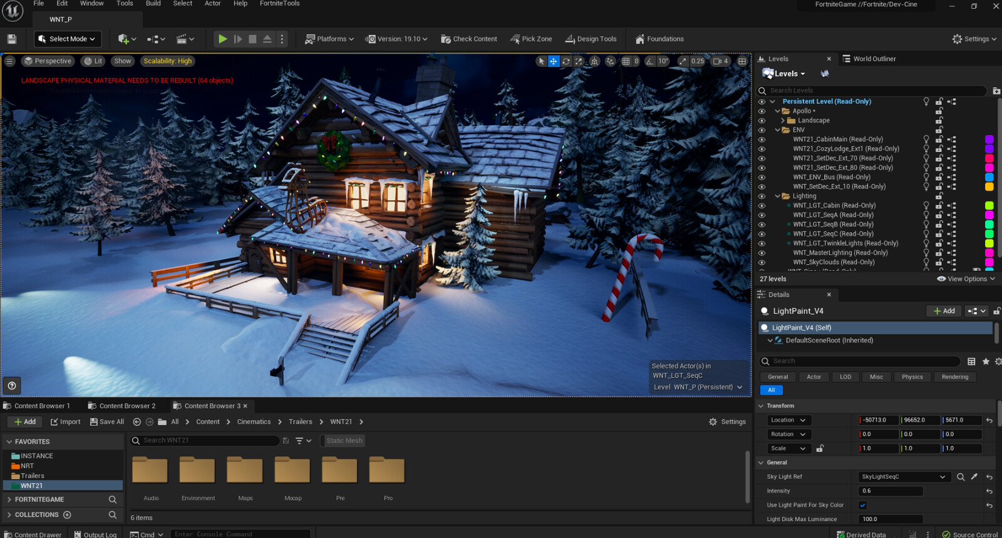Viewport: 1002px width, 538px height.
Task: Activate the translate move tool
Action: tap(554, 61)
